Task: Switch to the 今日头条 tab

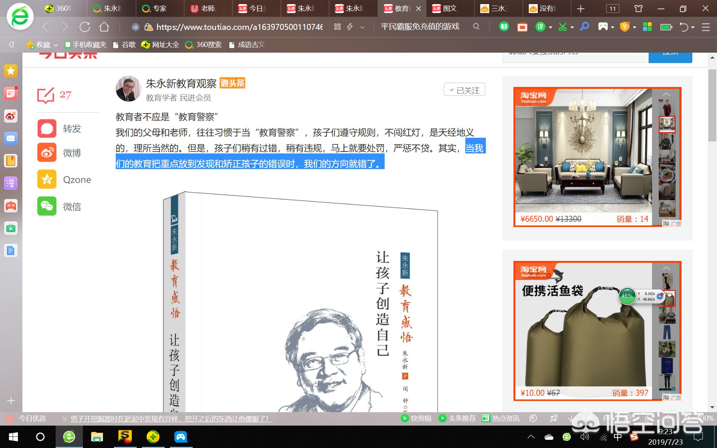Action: (x=256, y=8)
